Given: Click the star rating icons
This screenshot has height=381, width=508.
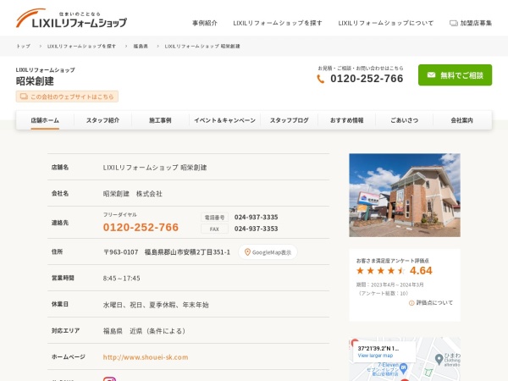Looking at the screenshot, I should tap(381, 271).
